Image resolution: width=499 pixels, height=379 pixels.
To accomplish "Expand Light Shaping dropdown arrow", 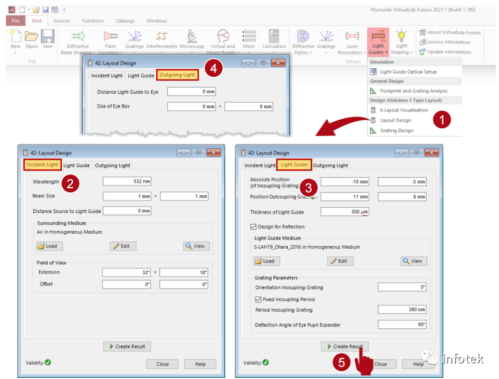I will pyautogui.click(x=411, y=53).
